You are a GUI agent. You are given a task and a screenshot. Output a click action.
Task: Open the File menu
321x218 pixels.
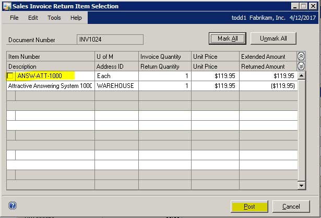coord(14,18)
